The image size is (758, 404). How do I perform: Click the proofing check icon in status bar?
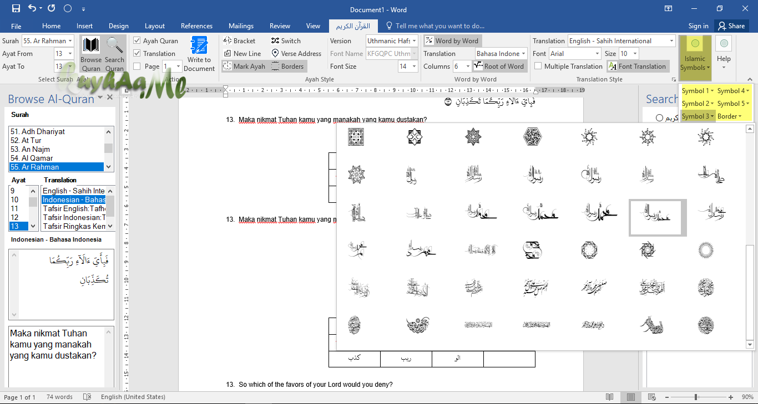coord(87,397)
